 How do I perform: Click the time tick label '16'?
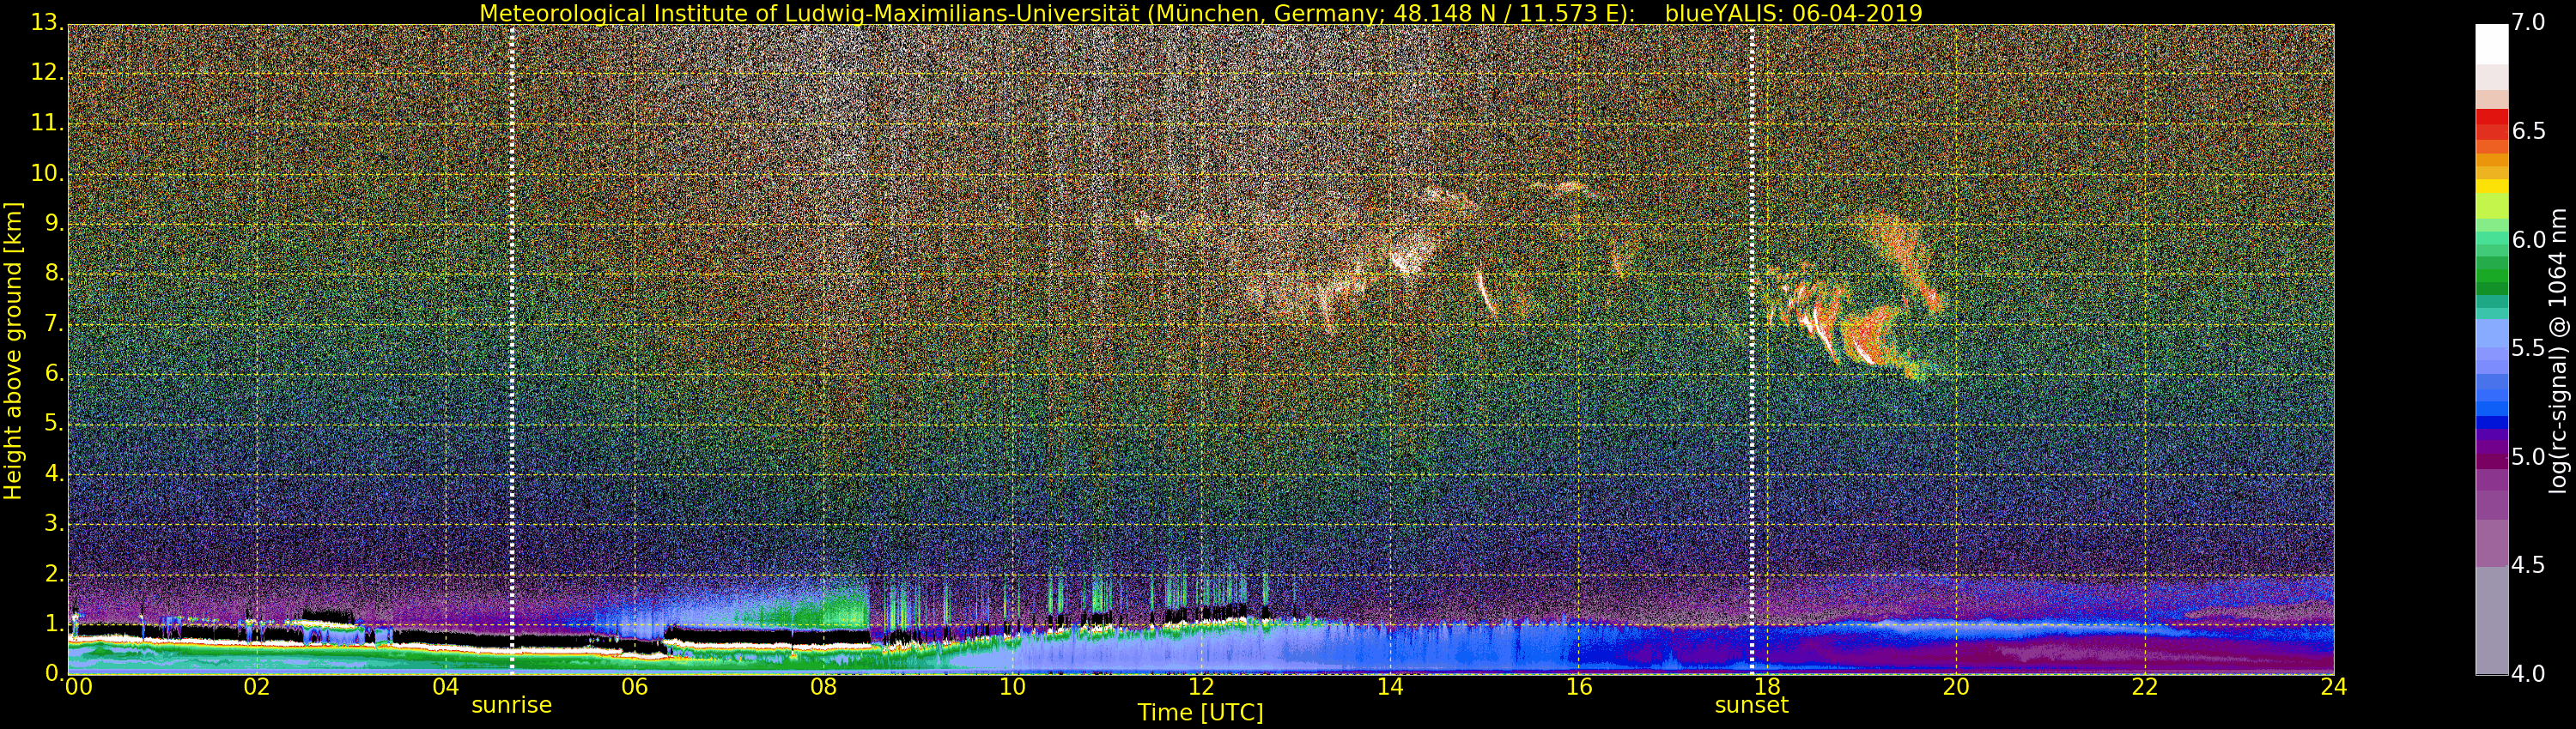coord(1579,687)
